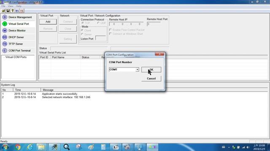Click the volume speaker tray icon
270x151 pixels.
[x=248, y=147]
